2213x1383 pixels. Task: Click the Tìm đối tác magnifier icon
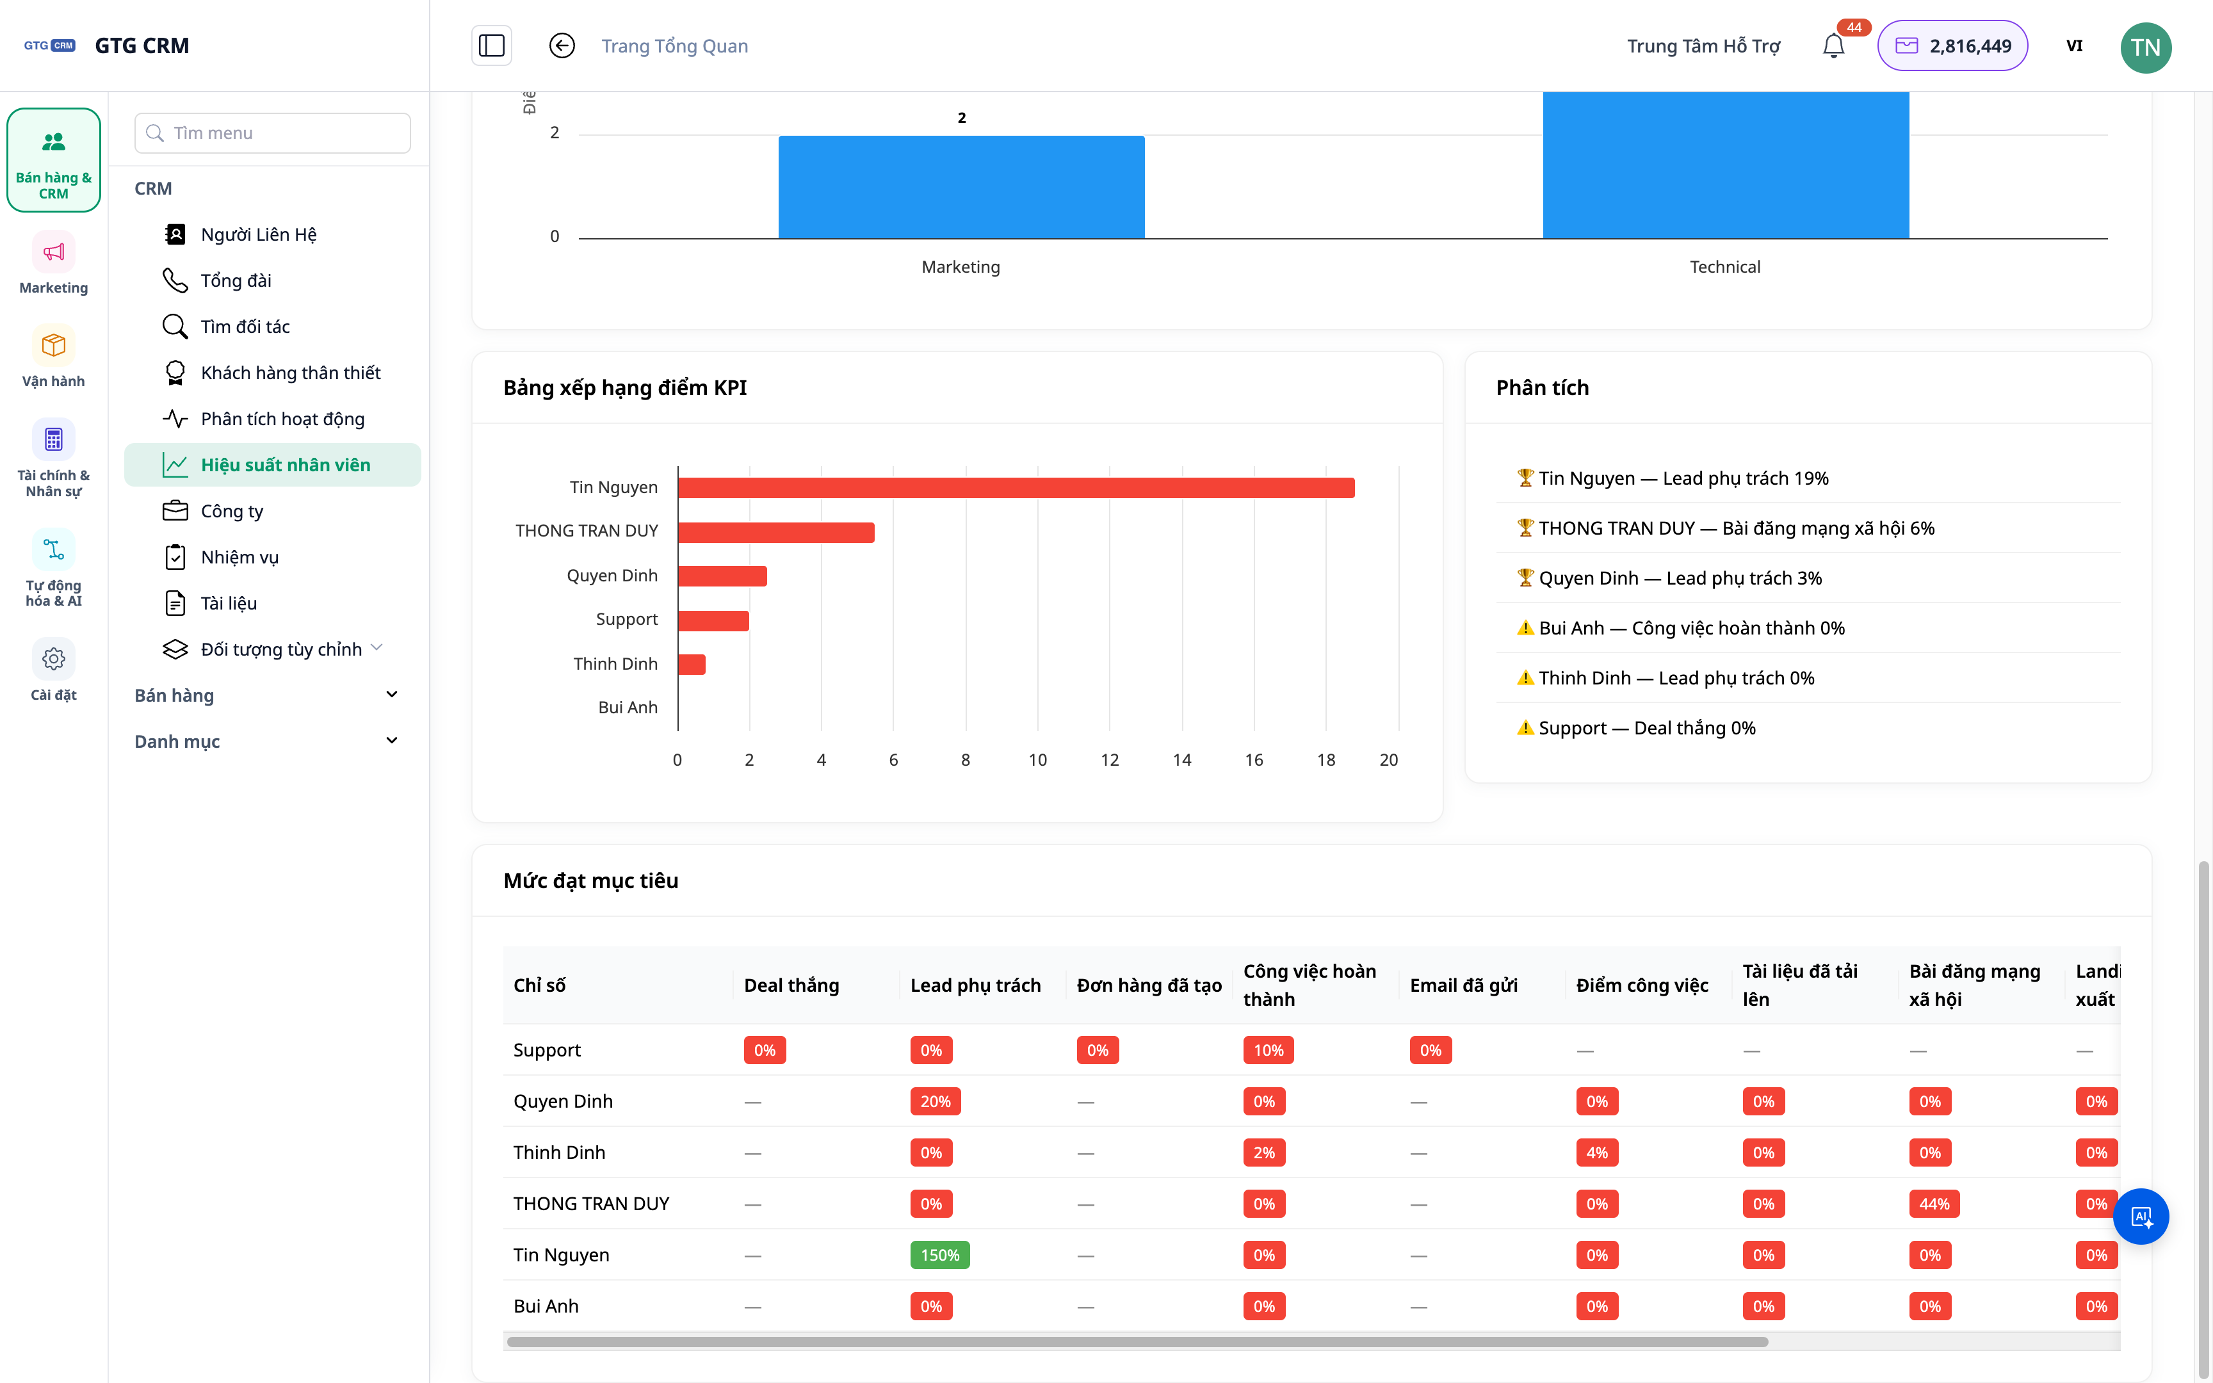pyautogui.click(x=175, y=327)
